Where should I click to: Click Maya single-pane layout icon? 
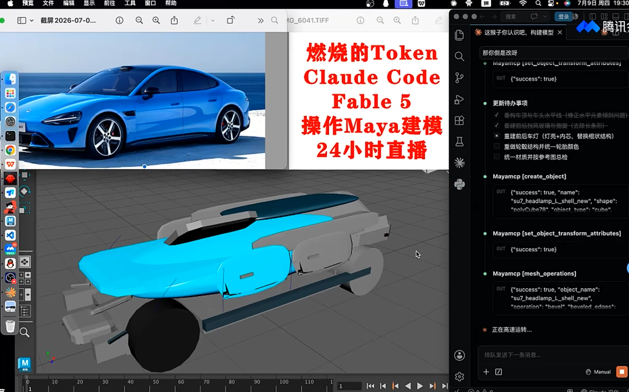24,262
